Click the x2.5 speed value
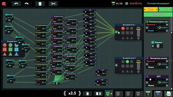The height and width of the screenshot is (97, 173). pyautogui.click(x=72, y=93)
